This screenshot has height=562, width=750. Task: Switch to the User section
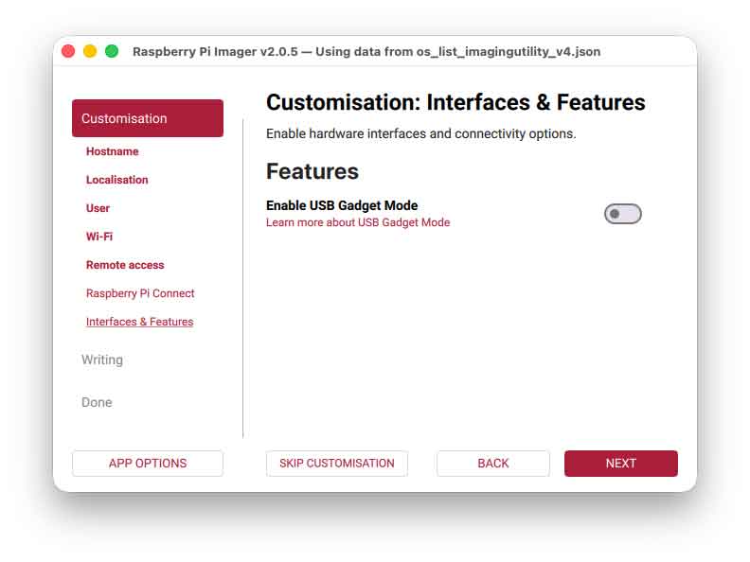click(x=98, y=208)
